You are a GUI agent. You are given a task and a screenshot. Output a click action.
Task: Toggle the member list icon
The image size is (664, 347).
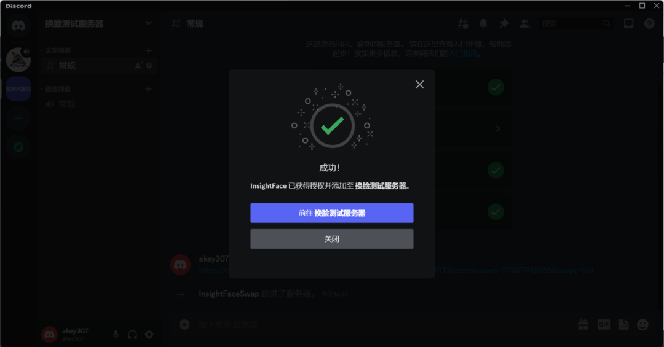tap(524, 24)
